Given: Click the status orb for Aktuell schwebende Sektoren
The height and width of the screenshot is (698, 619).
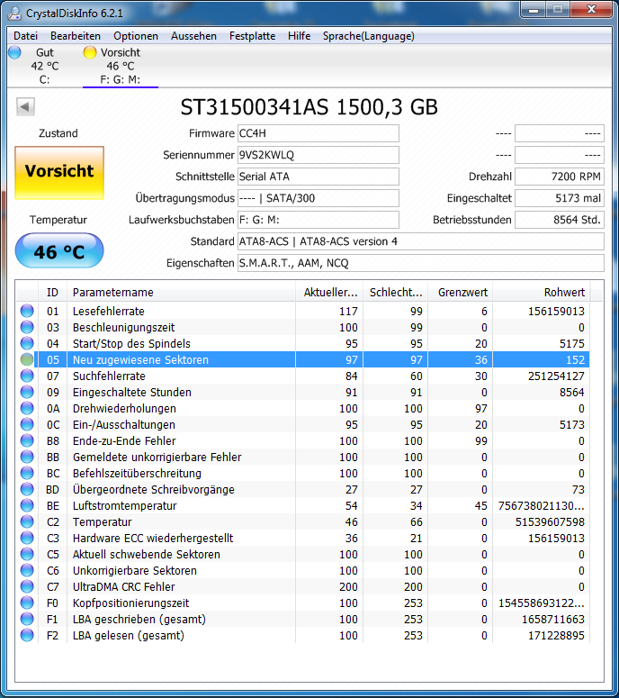Looking at the screenshot, I should pyautogui.click(x=27, y=554).
